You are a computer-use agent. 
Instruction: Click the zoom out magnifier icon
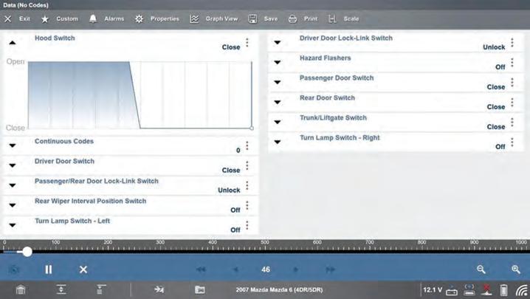(481, 269)
